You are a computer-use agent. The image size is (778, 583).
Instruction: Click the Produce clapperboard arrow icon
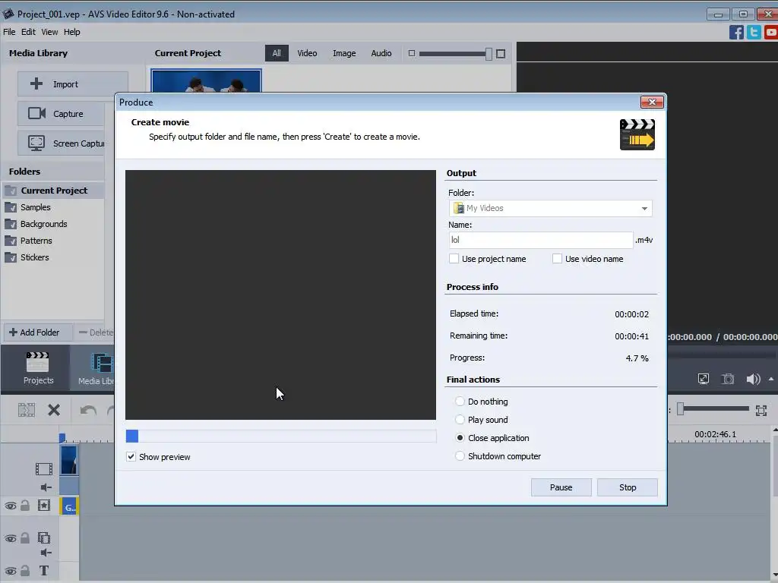click(x=637, y=134)
